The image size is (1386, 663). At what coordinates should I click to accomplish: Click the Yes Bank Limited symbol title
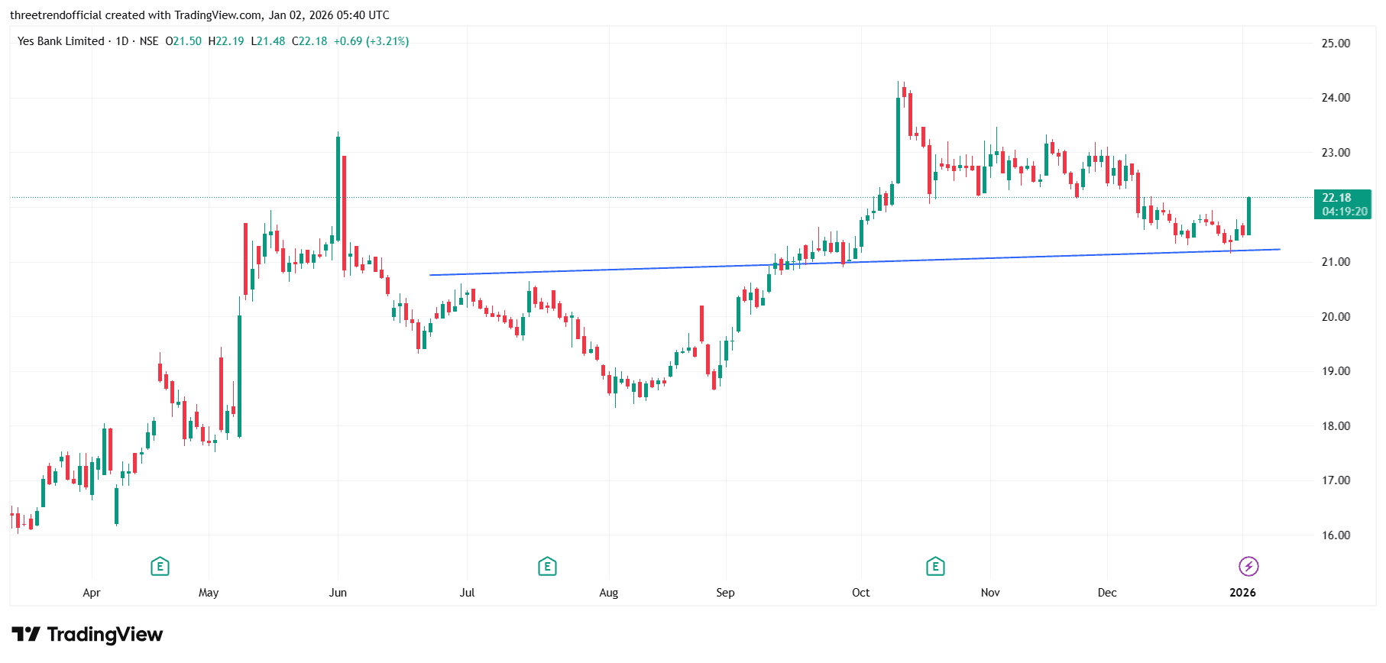(61, 41)
